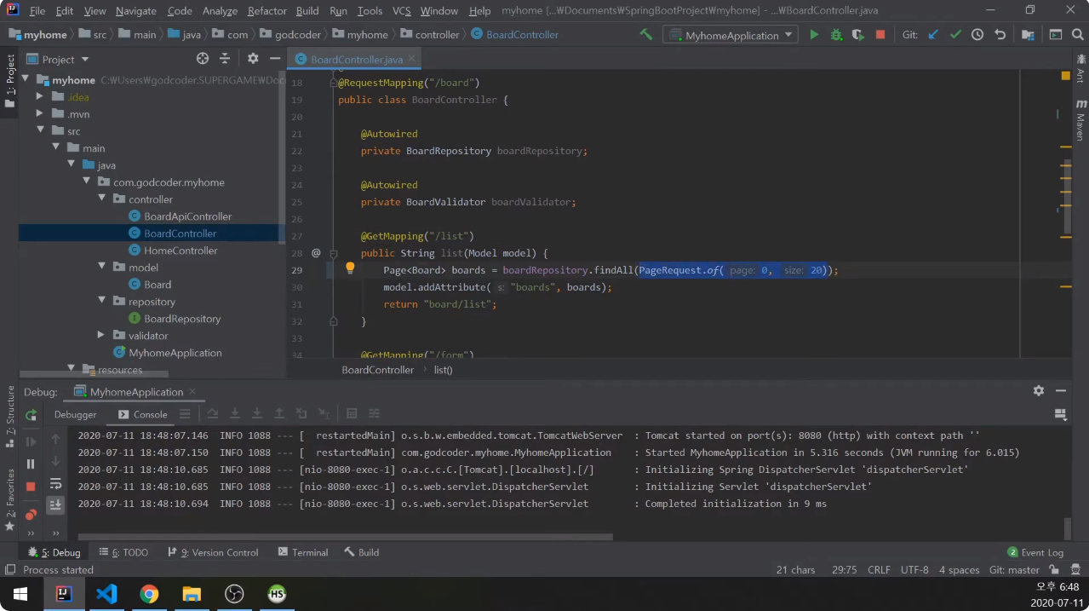Open the Project view selector dropdown
Image resolution: width=1089 pixels, height=611 pixels.
pyautogui.click(x=65, y=60)
